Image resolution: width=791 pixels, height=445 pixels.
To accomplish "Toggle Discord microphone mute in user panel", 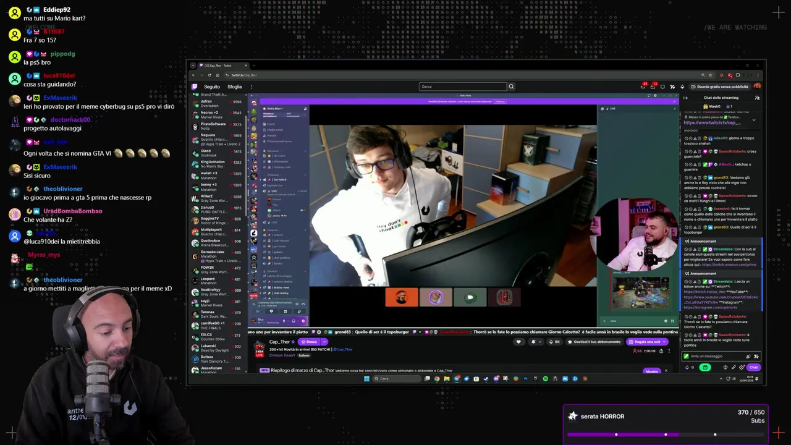I will click(284, 321).
